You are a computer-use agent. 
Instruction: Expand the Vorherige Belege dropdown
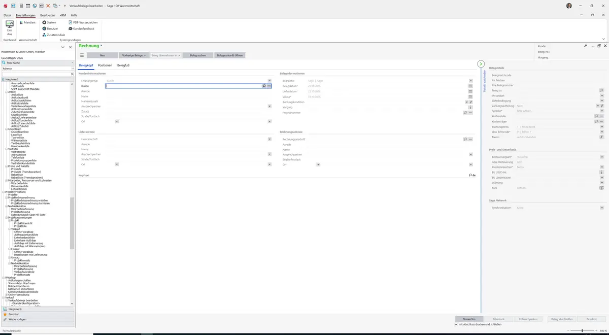133,55
